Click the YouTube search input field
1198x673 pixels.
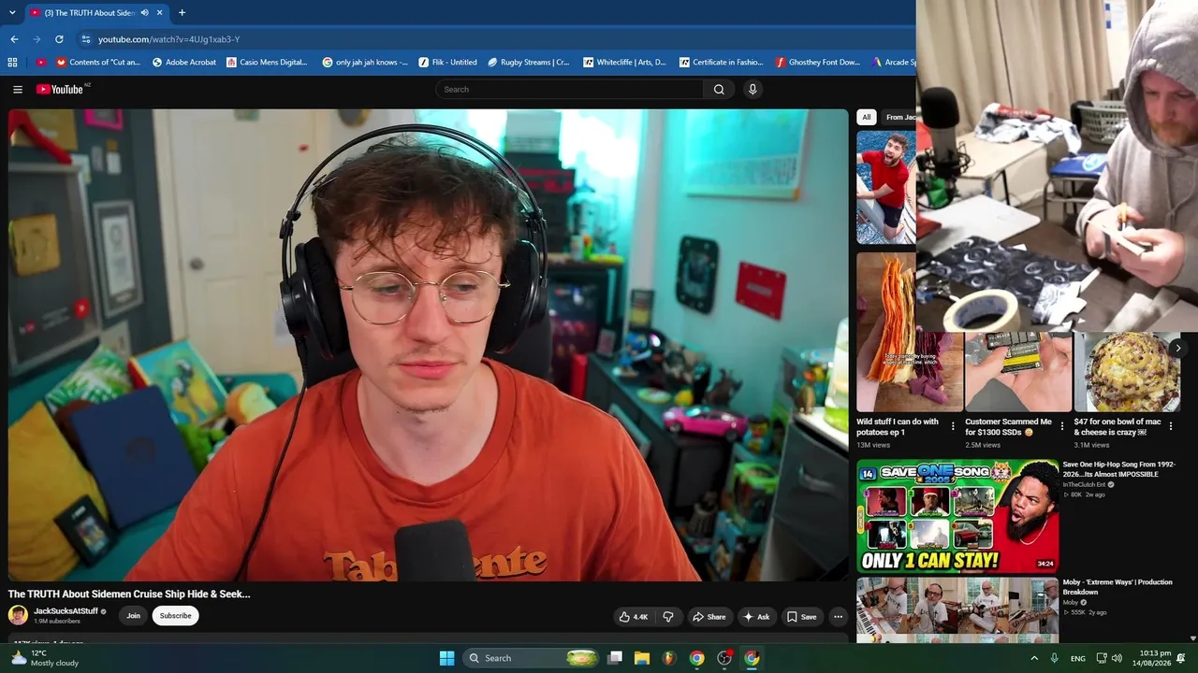[x=569, y=90]
